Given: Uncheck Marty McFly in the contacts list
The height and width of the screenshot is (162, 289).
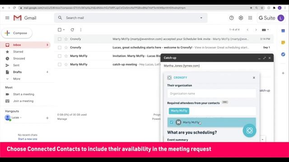Looking at the screenshot, I should point(172,122).
